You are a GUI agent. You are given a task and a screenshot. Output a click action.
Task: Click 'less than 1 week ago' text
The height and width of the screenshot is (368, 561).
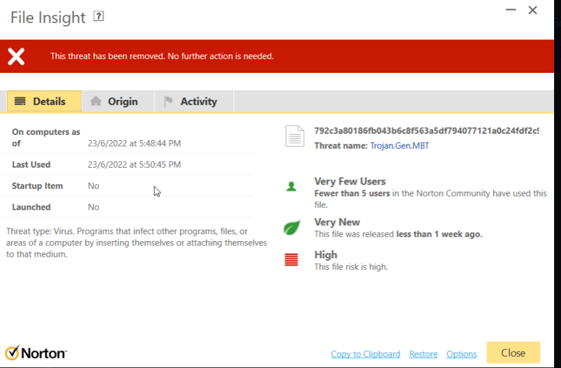(x=439, y=234)
